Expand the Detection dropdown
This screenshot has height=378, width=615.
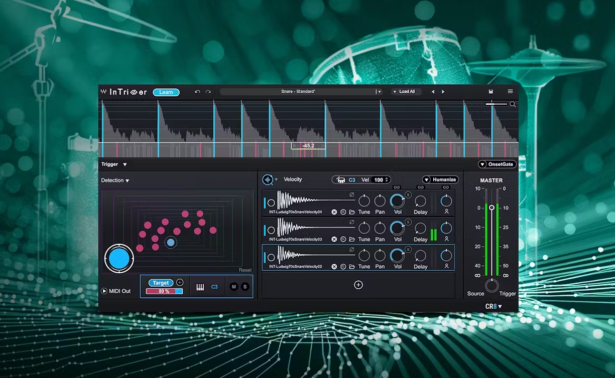(x=114, y=180)
